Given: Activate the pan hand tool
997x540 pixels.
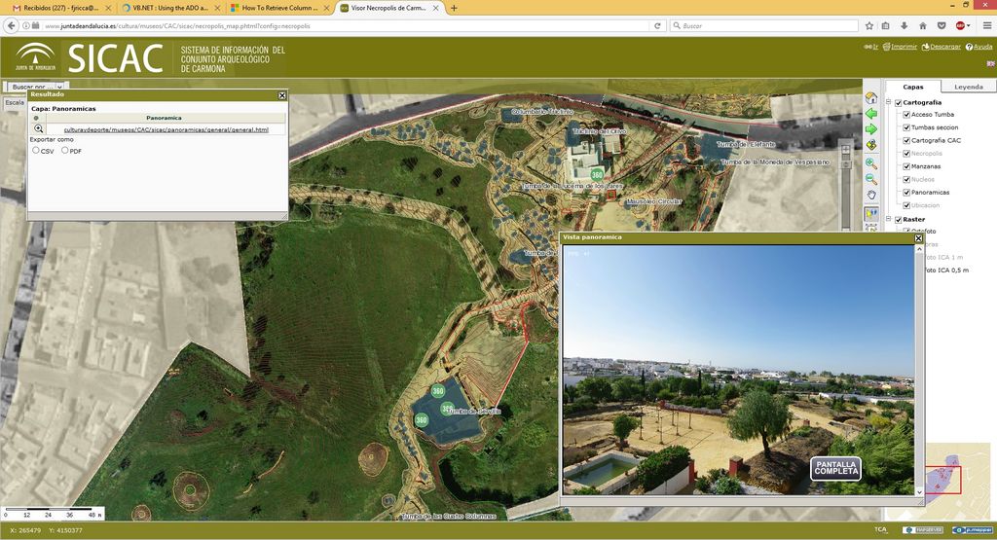Looking at the screenshot, I should pos(871,195).
